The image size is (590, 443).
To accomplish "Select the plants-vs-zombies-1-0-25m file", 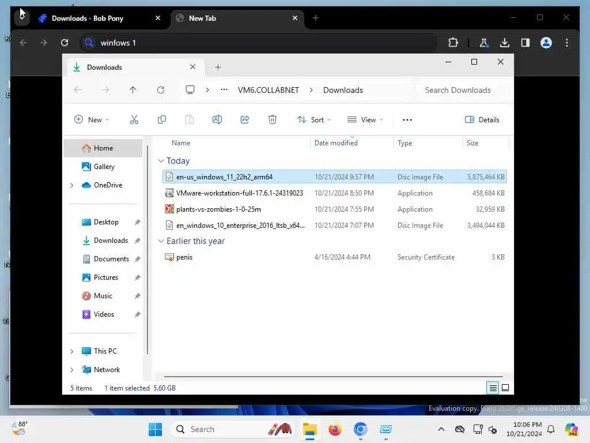I will coord(335,209).
